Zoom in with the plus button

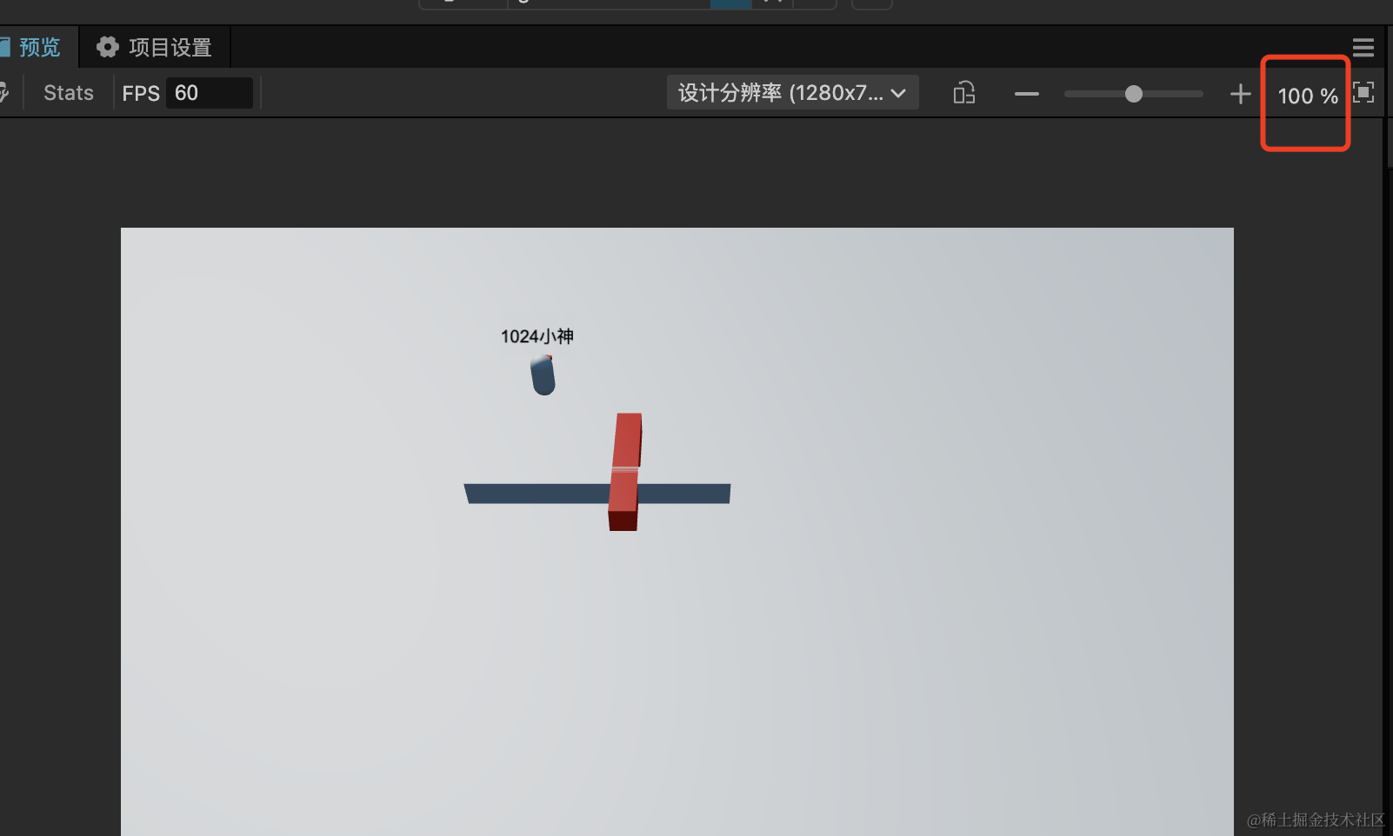pos(1241,94)
